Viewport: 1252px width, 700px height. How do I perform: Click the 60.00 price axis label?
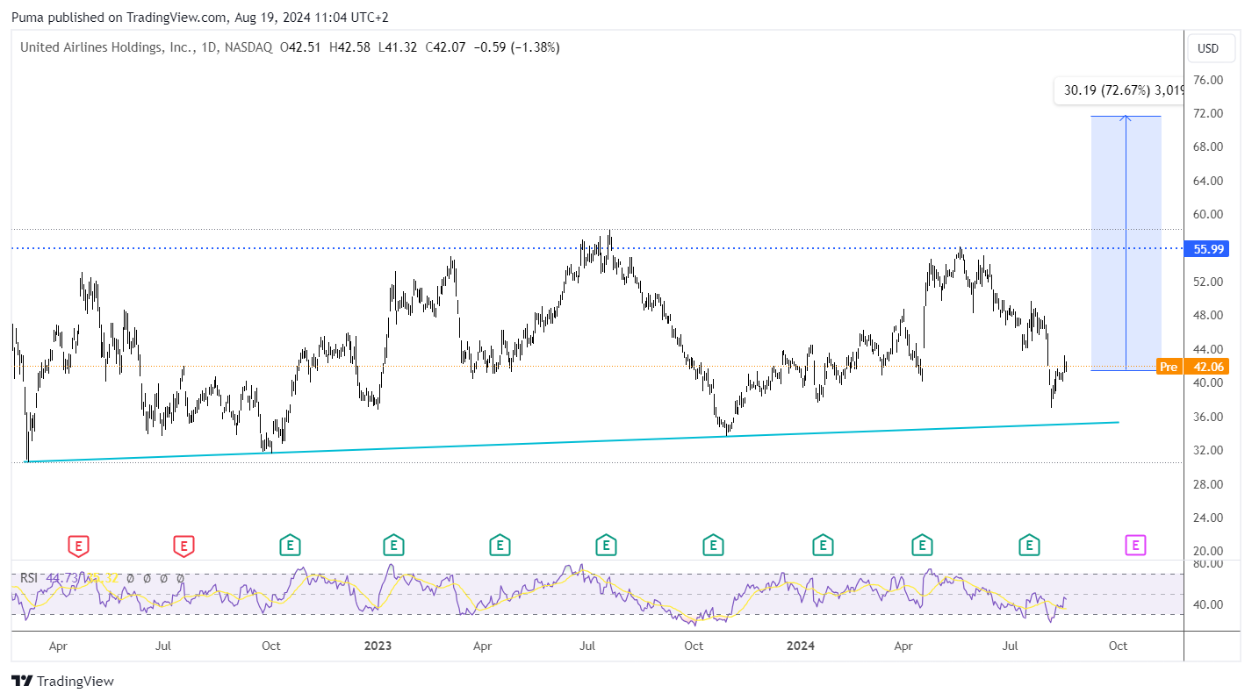[x=1208, y=214]
